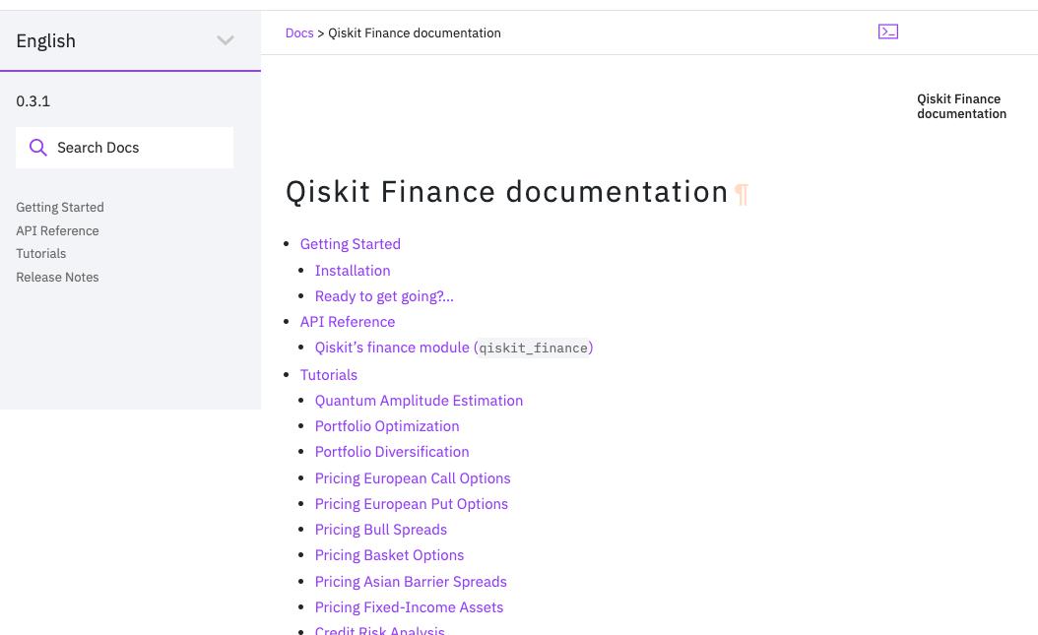1038x635 pixels.
Task: Click the Docs breadcrumb link
Action: point(299,33)
